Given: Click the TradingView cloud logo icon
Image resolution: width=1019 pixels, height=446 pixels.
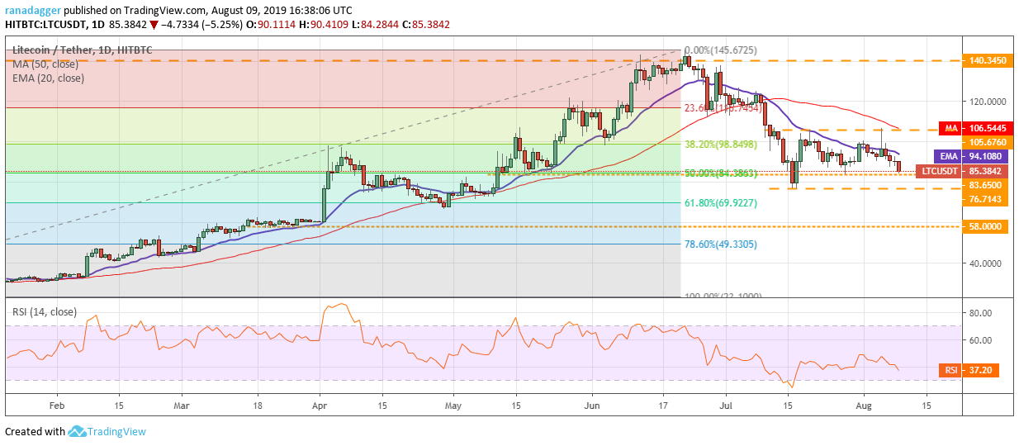Looking at the screenshot, I should pos(77,431).
